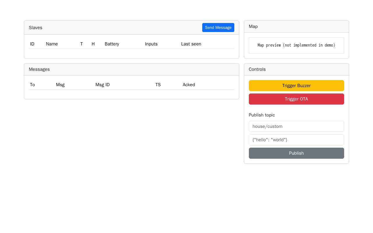The width and height of the screenshot is (373, 233).
Task: Select the Msg ID column header
Action: 103,85
